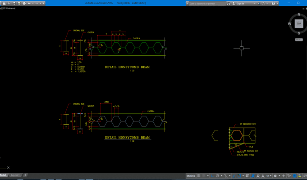The height and width of the screenshot is (180, 307).
Task: Open the workspace switching gear icon
Action: 275,176
